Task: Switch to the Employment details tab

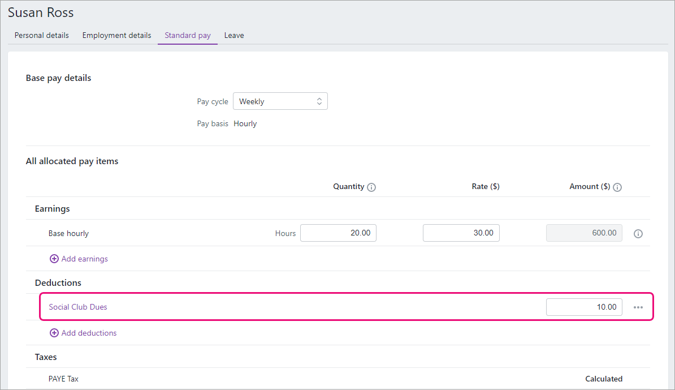Action: (x=116, y=35)
